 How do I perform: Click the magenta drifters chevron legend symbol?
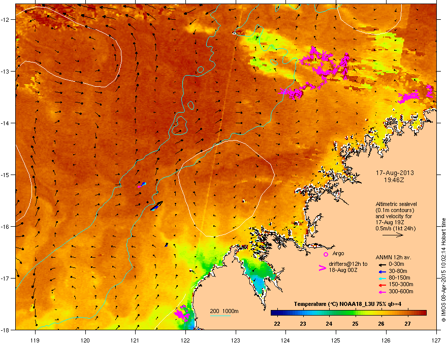pos(322,268)
